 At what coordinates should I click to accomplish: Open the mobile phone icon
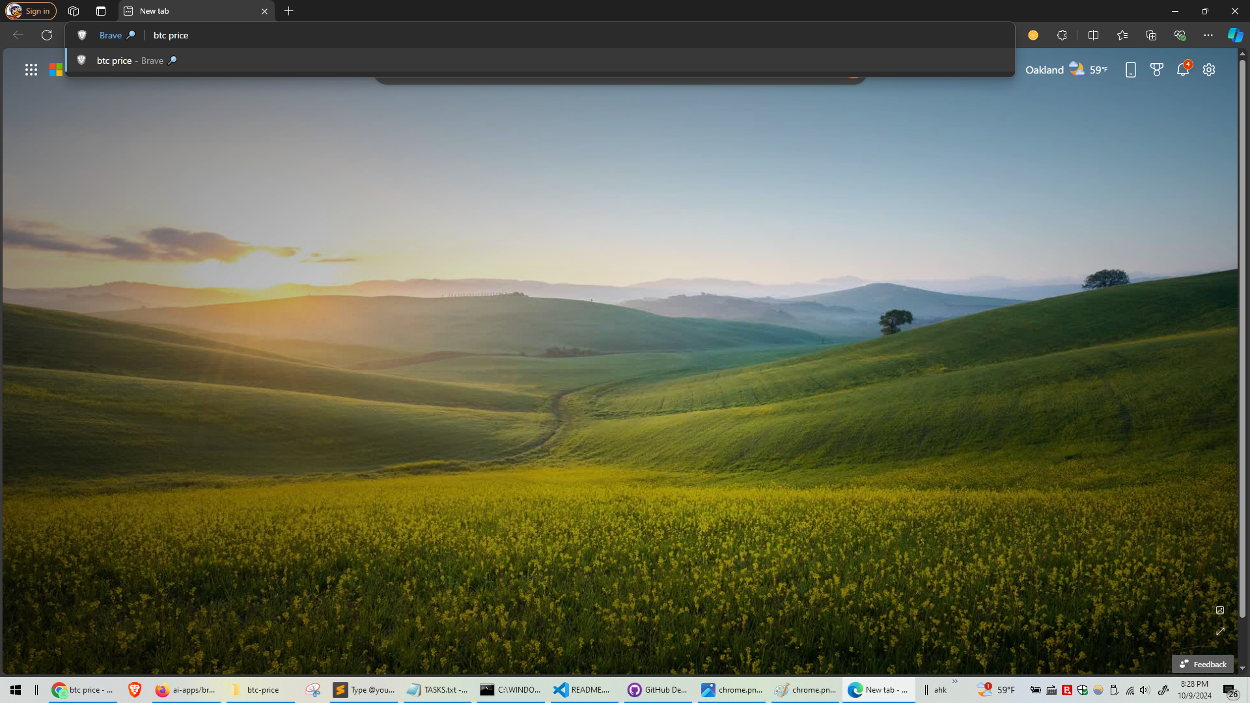[x=1131, y=70]
